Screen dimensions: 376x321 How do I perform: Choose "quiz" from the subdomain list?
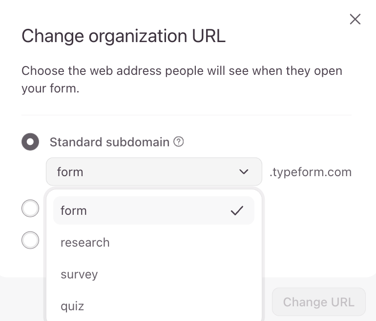(72, 306)
